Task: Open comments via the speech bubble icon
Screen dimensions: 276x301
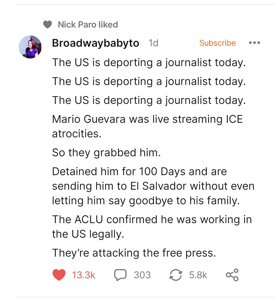Action: (120, 275)
